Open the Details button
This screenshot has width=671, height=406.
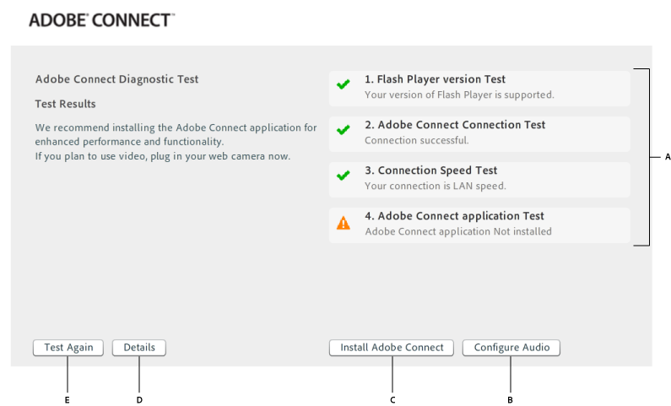pos(139,348)
